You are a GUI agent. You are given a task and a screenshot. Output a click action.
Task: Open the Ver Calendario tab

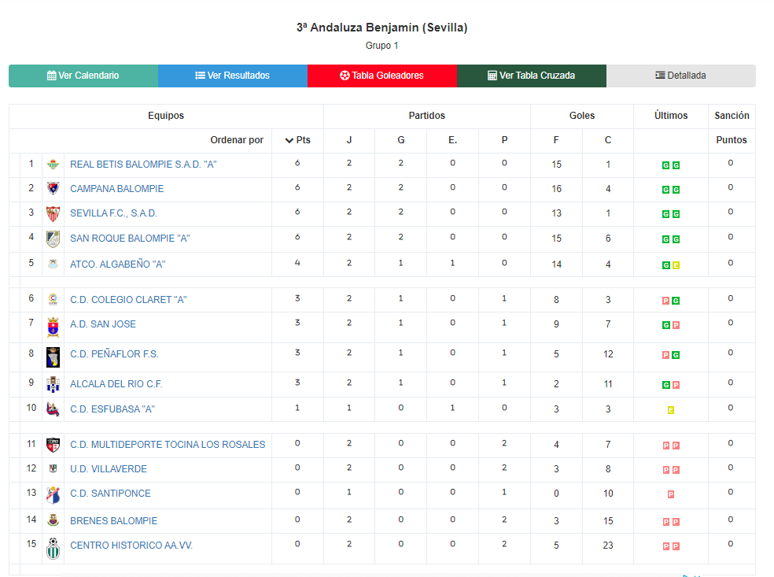[x=83, y=76]
